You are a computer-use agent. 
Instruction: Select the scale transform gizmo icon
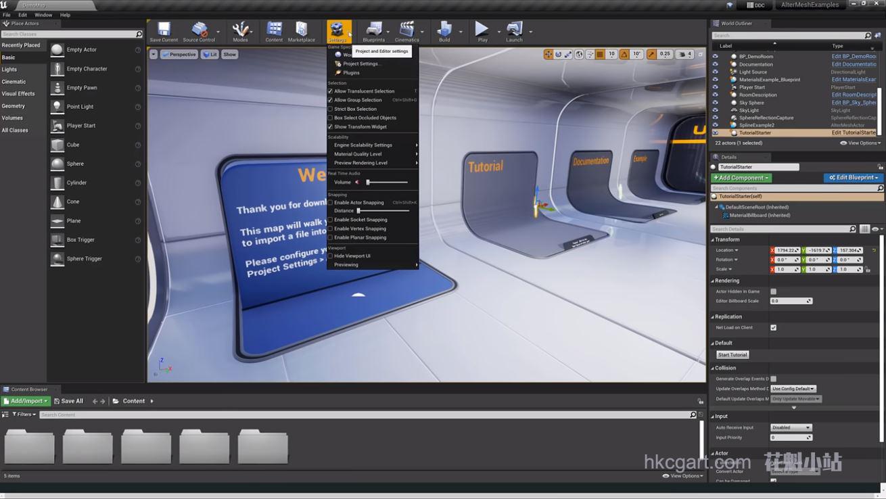coord(568,54)
